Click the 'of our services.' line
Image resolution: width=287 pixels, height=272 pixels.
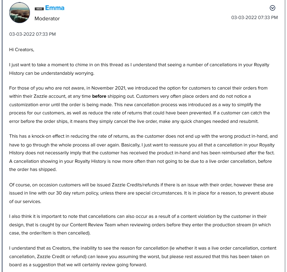tap(25, 202)
